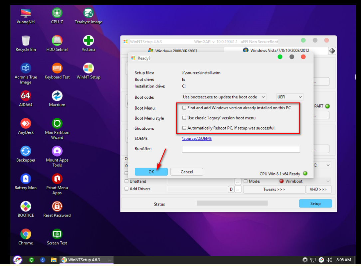
Task: Expand the Wimboot mode dropdown
Action: (304, 181)
